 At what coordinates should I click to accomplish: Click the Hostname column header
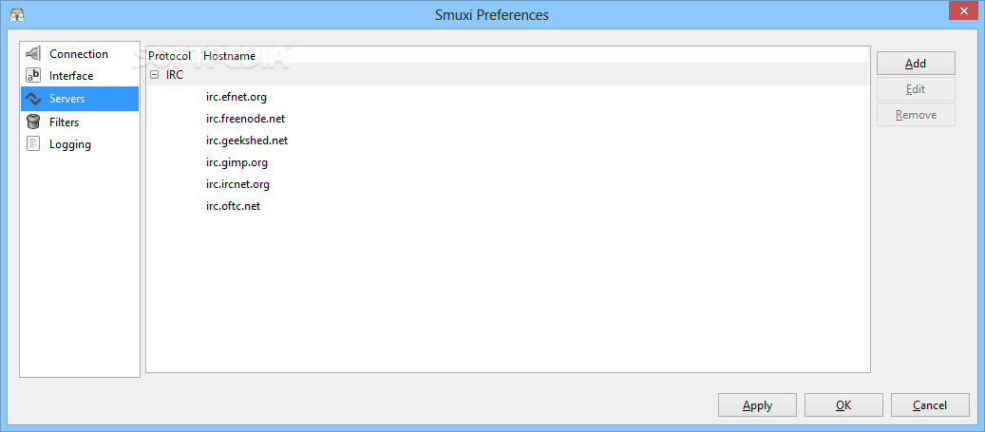(x=229, y=56)
